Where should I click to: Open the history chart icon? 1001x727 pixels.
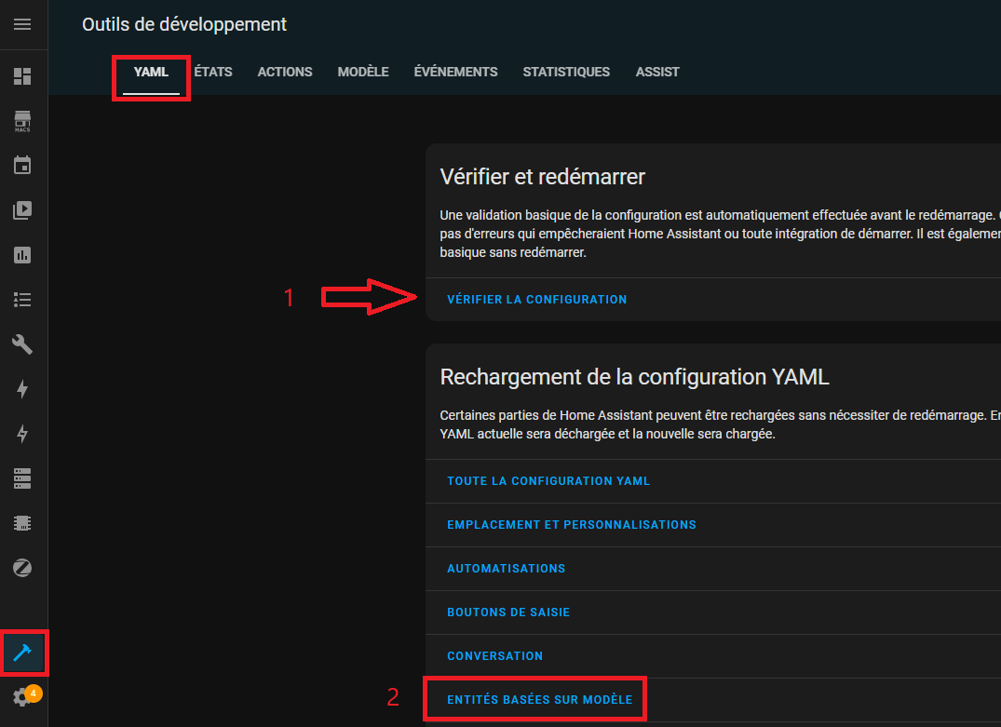pos(22,255)
